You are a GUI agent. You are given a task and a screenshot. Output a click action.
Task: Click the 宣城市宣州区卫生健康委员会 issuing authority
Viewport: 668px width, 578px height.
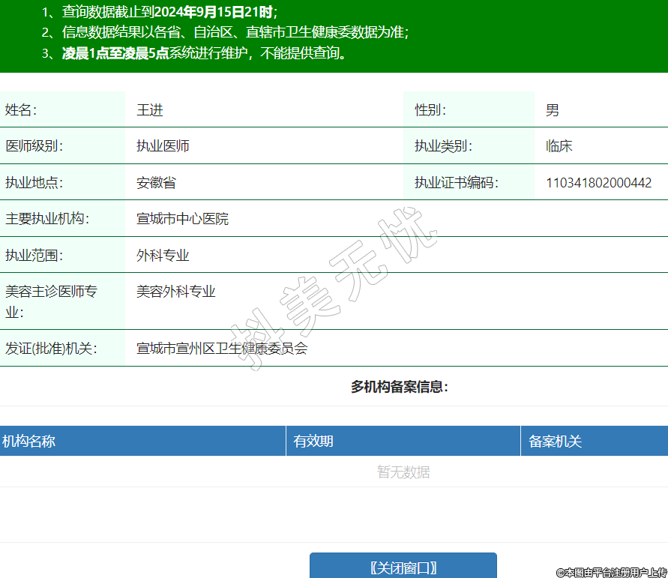pos(222,349)
